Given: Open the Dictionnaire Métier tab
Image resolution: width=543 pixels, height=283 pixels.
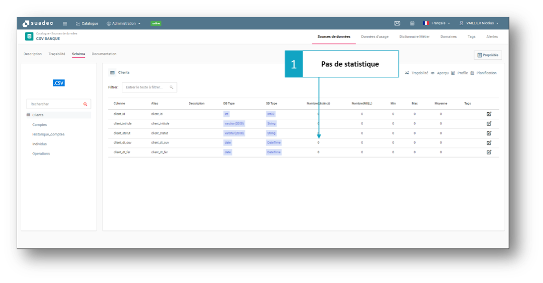Looking at the screenshot, I should (414, 37).
